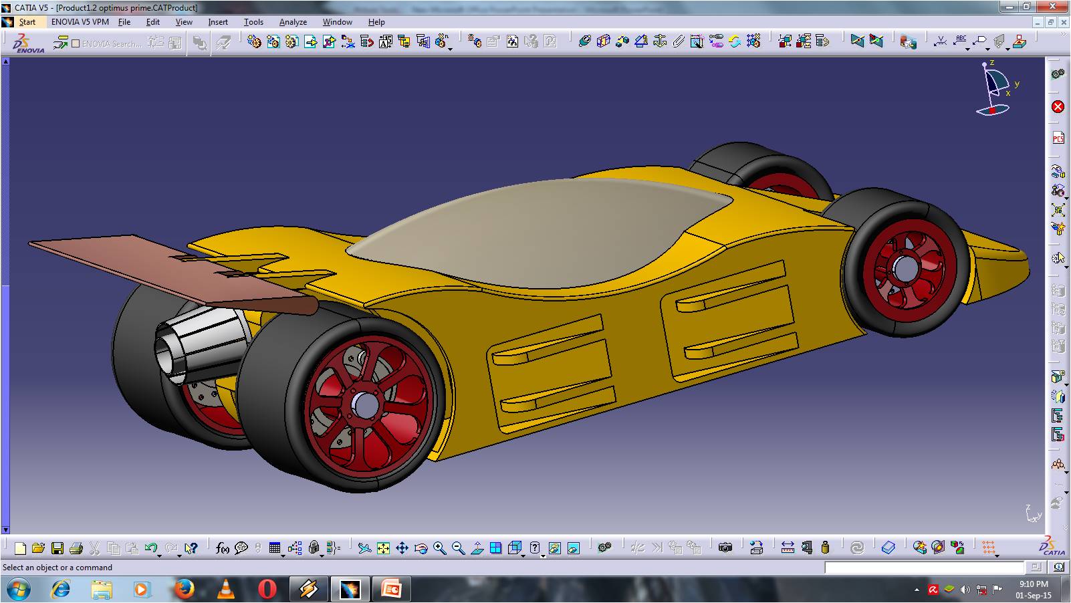Select Measure Between ruler tool
1071x603 pixels.
[788, 548]
